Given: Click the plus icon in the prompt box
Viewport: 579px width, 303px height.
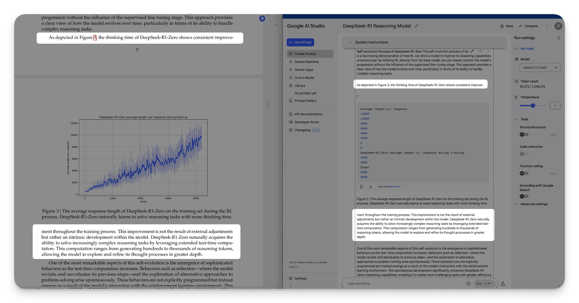Looking at the screenshot, I should [468, 284].
